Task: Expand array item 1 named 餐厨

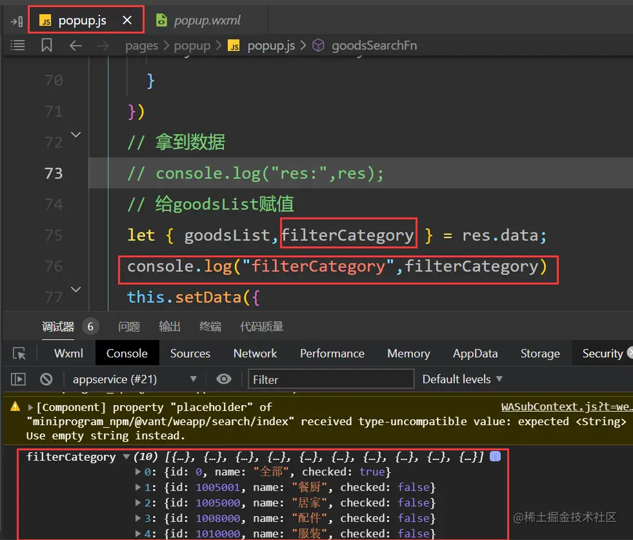Action: [137, 487]
